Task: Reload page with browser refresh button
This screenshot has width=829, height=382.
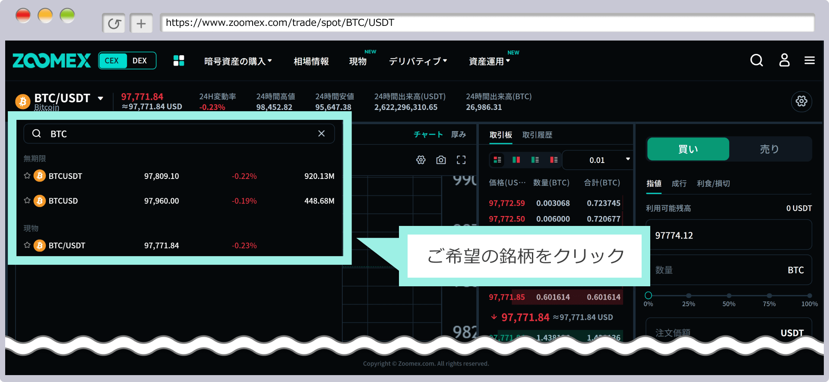Action: pyautogui.click(x=114, y=23)
